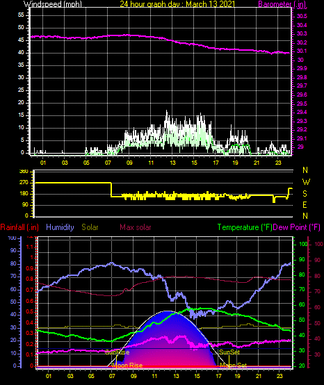324x385 pixels.
Task: Click hour '15' on the bottom graph axis
Action: pyautogui.click(x=197, y=376)
